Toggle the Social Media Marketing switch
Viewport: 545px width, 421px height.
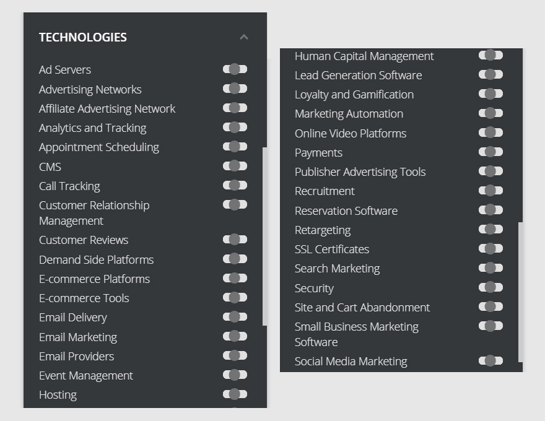pyautogui.click(x=490, y=360)
